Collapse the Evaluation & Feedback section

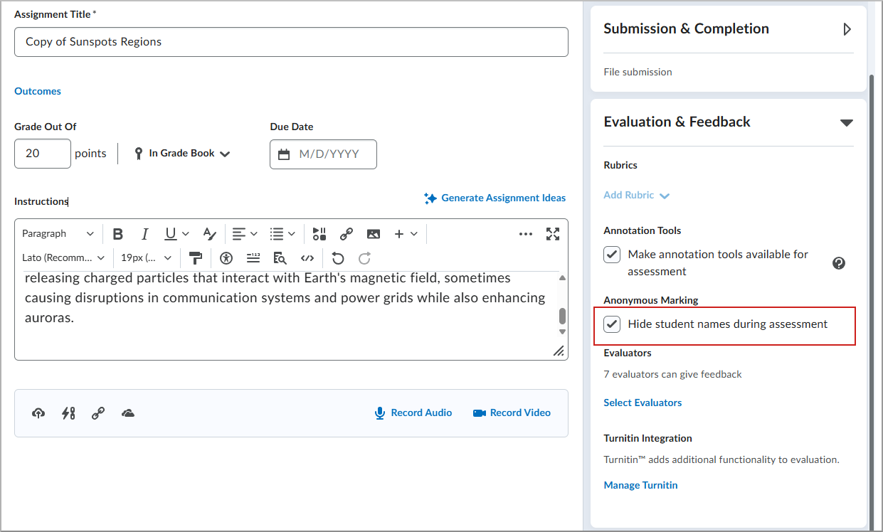[x=846, y=122]
